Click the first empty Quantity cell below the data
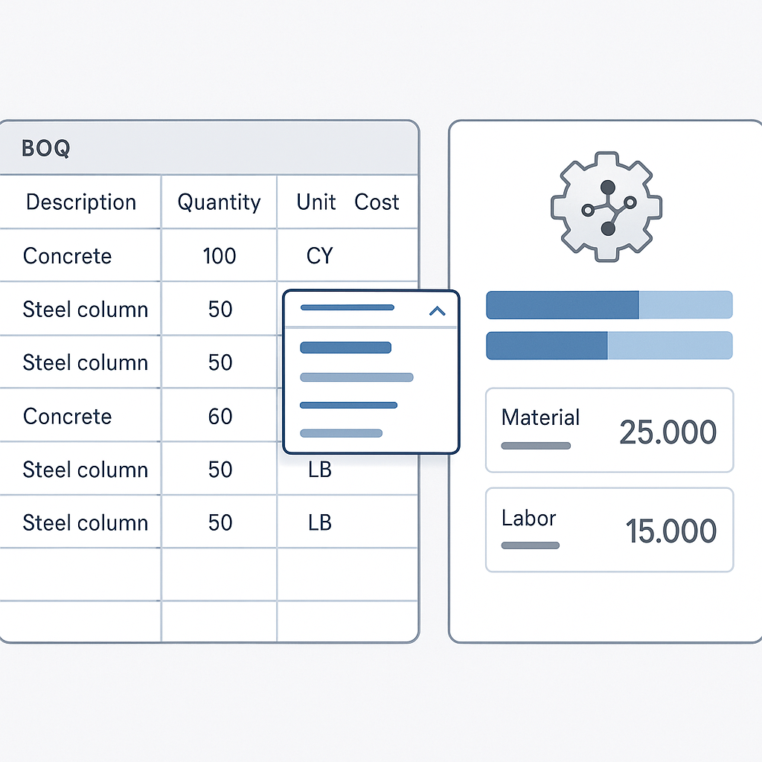The width and height of the screenshot is (762, 762). click(x=220, y=575)
